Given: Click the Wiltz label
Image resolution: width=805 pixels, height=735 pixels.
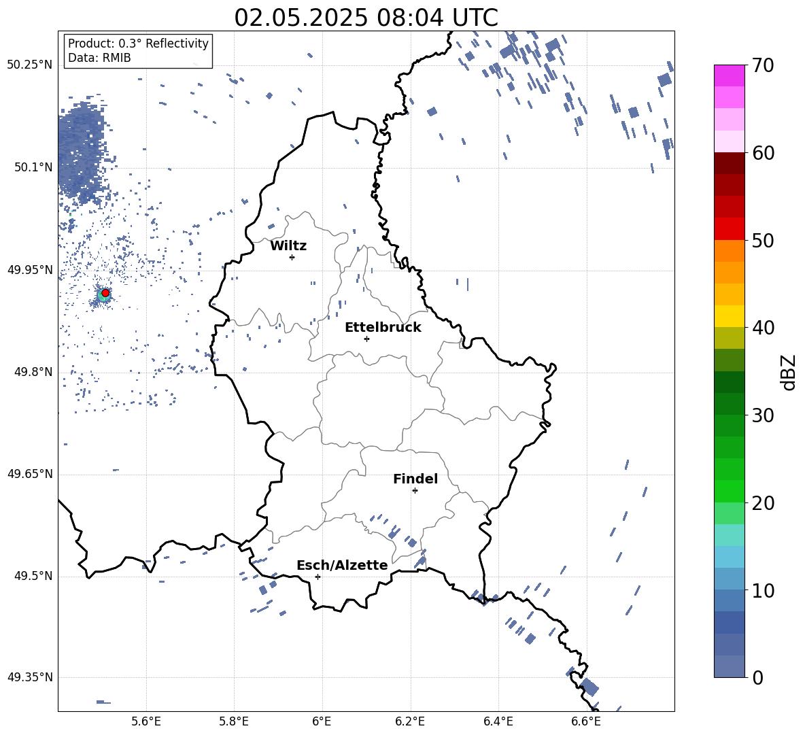Looking at the screenshot, I should pyautogui.click(x=288, y=246).
